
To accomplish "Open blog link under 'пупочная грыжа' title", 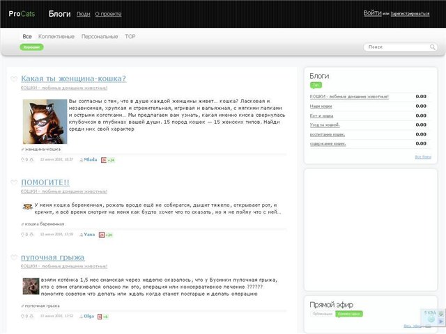I will [x=64, y=267].
